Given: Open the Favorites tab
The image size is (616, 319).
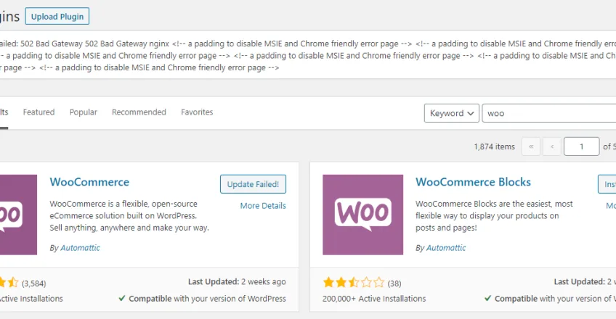Looking at the screenshot, I should coord(197,112).
